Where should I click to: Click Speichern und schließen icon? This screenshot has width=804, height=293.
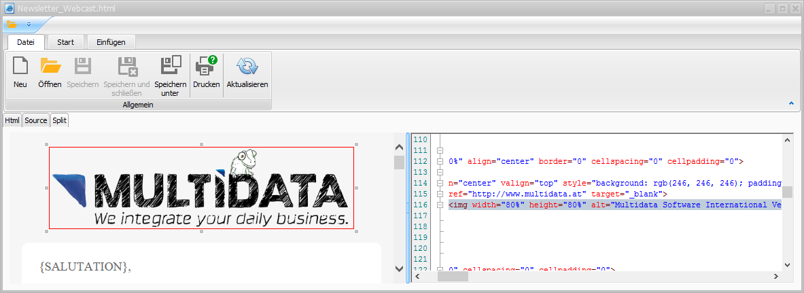coord(126,66)
